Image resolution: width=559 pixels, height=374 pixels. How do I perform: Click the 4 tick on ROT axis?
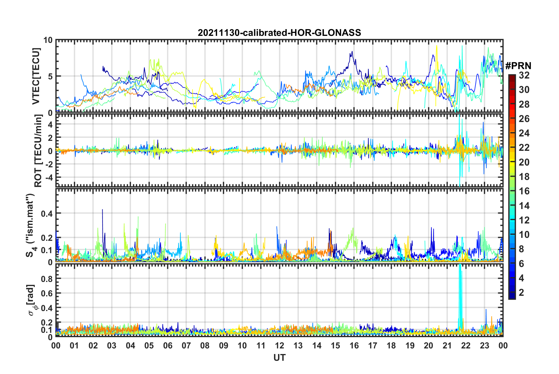click(50, 125)
